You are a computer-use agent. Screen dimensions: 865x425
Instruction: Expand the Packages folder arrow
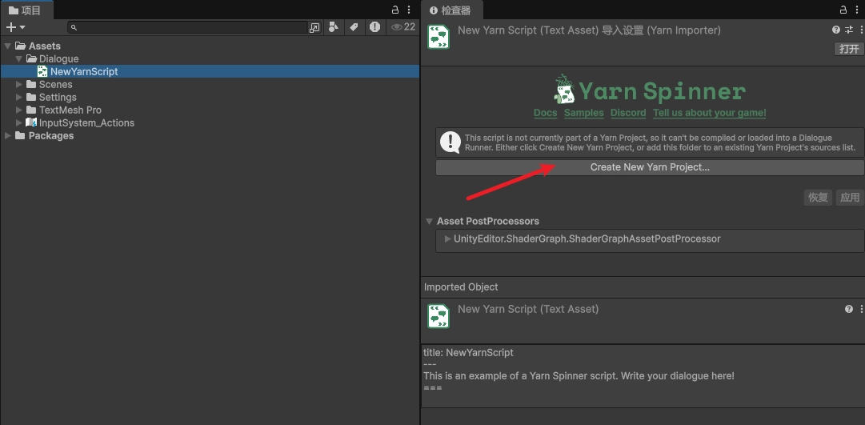(x=8, y=135)
